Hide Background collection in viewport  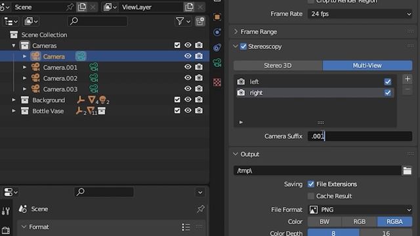click(188, 100)
